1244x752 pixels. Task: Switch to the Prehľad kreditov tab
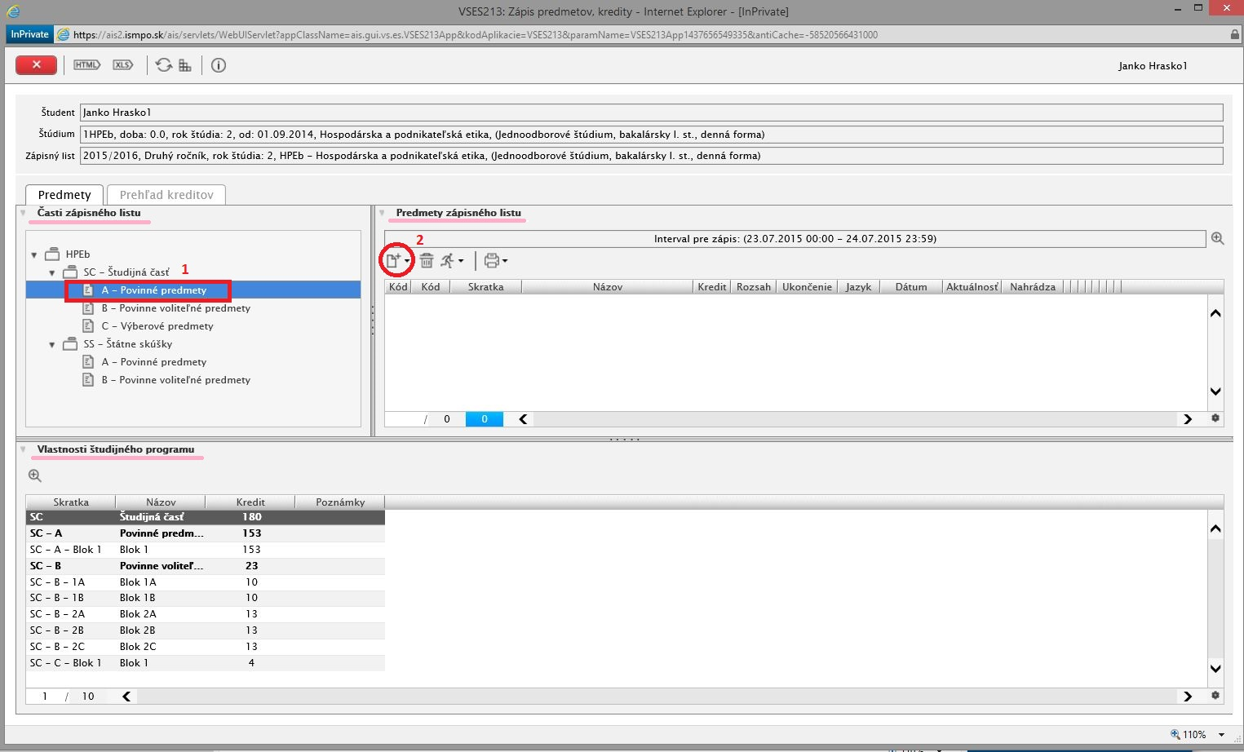pos(166,195)
